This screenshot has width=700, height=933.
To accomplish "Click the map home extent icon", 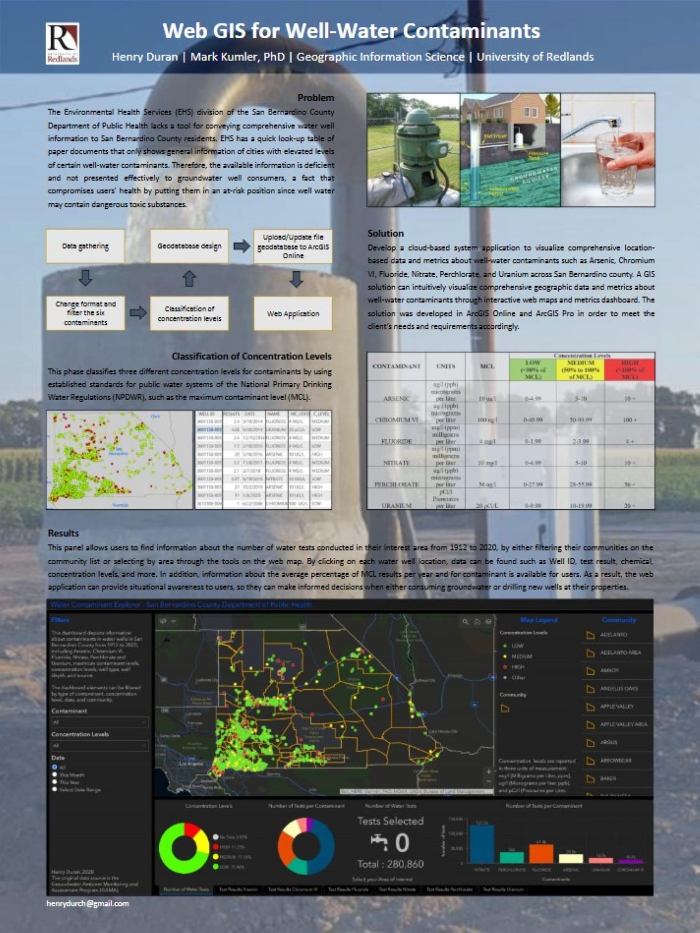I will coord(477,621).
